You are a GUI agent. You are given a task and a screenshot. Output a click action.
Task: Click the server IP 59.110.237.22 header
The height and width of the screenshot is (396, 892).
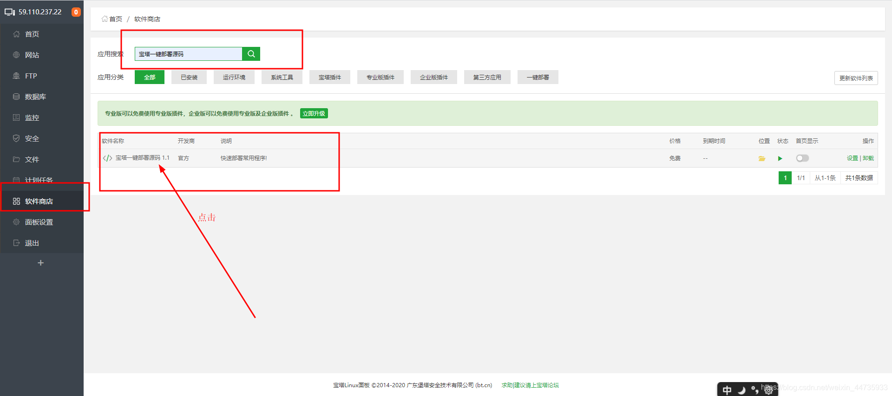40,12
